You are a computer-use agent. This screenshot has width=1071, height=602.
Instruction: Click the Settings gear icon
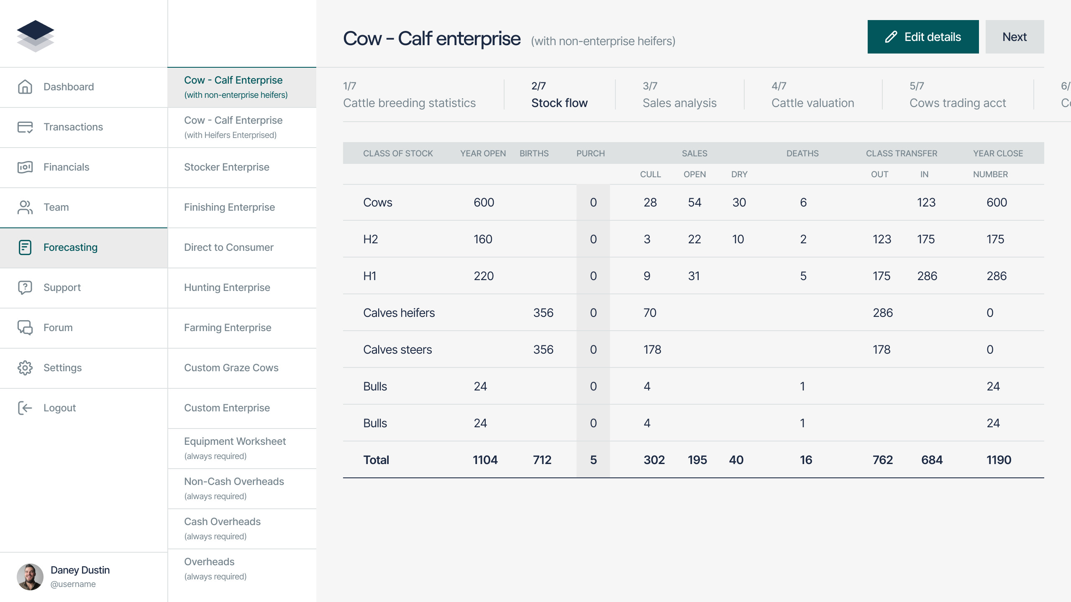(x=25, y=368)
